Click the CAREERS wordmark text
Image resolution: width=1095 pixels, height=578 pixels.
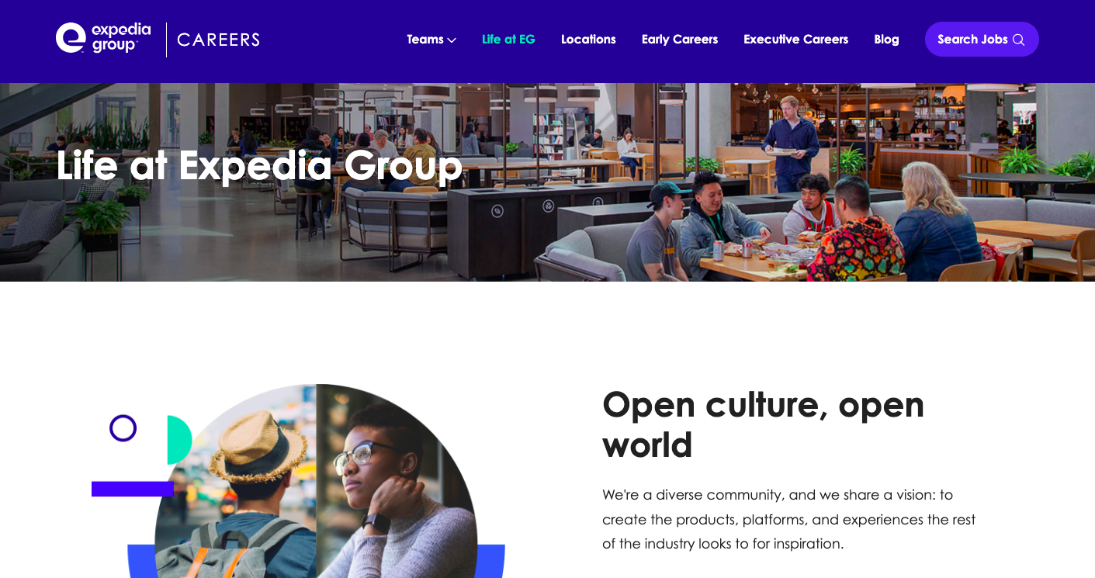[218, 40]
